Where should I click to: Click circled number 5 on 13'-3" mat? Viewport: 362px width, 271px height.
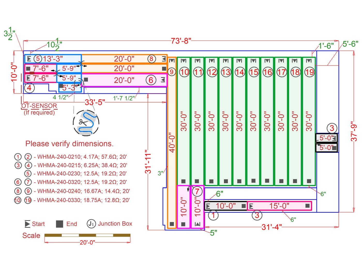[38, 59]
